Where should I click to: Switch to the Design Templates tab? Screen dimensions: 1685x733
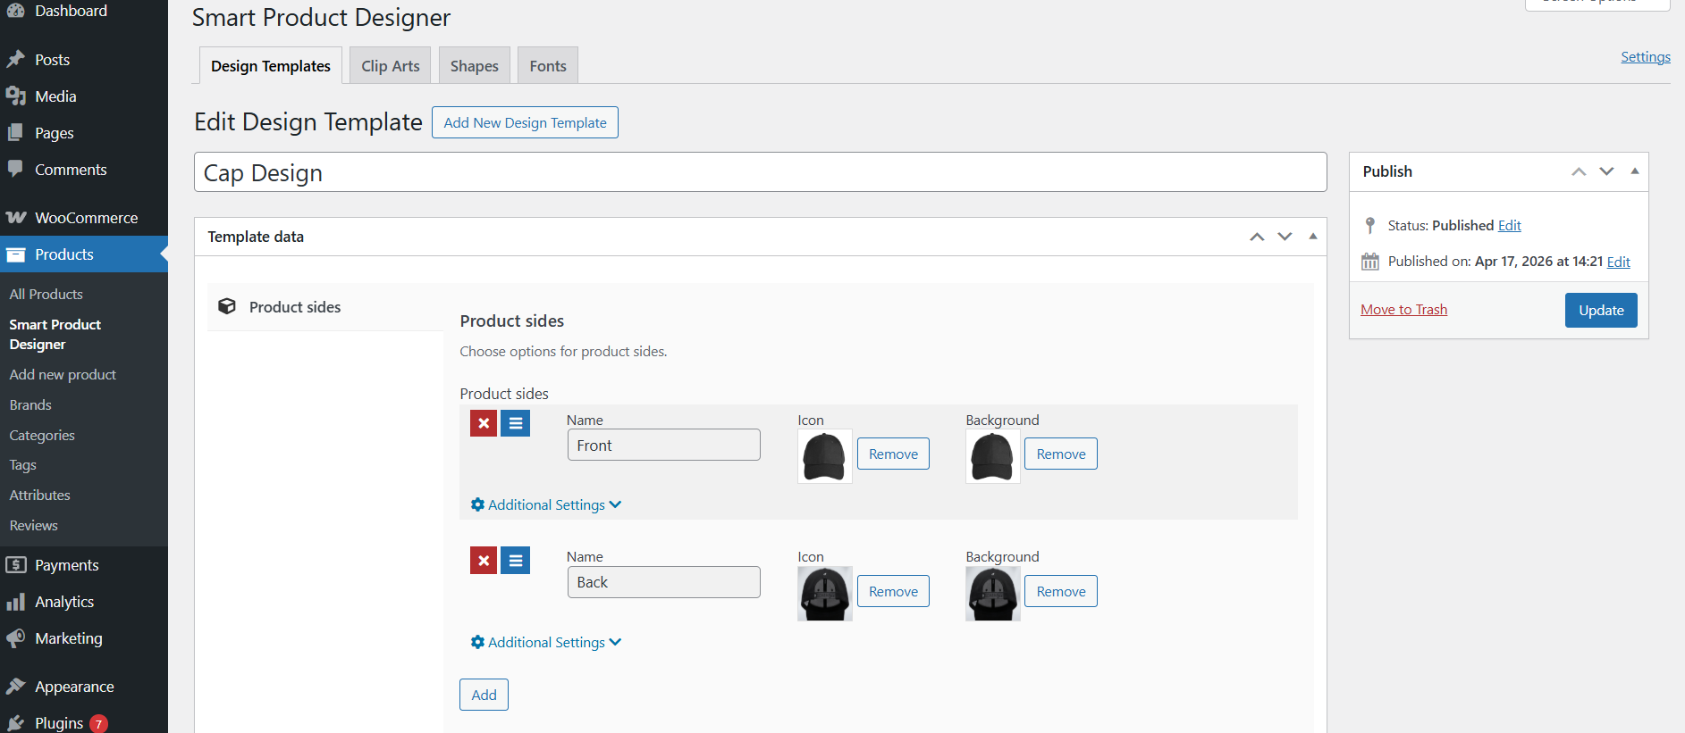pyautogui.click(x=271, y=65)
